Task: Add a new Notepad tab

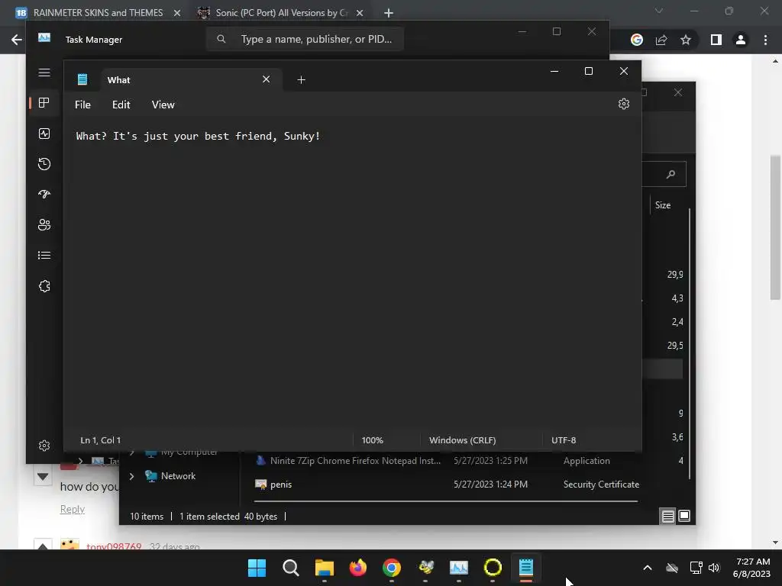Action: coord(301,79)
